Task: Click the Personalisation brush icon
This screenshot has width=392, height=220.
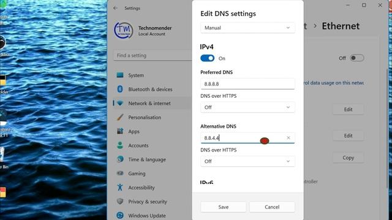Action: pos(120,117)
